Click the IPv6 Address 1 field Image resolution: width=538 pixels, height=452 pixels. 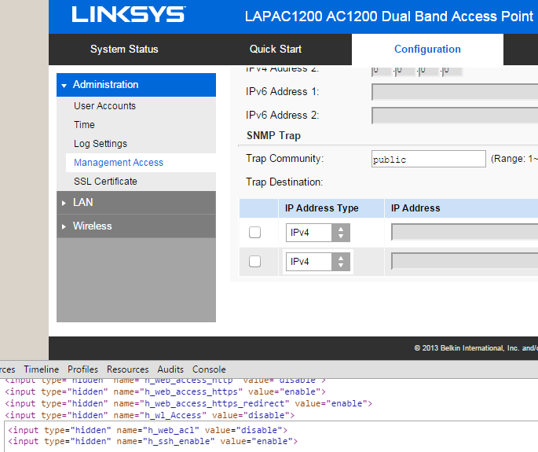[455, 92]
